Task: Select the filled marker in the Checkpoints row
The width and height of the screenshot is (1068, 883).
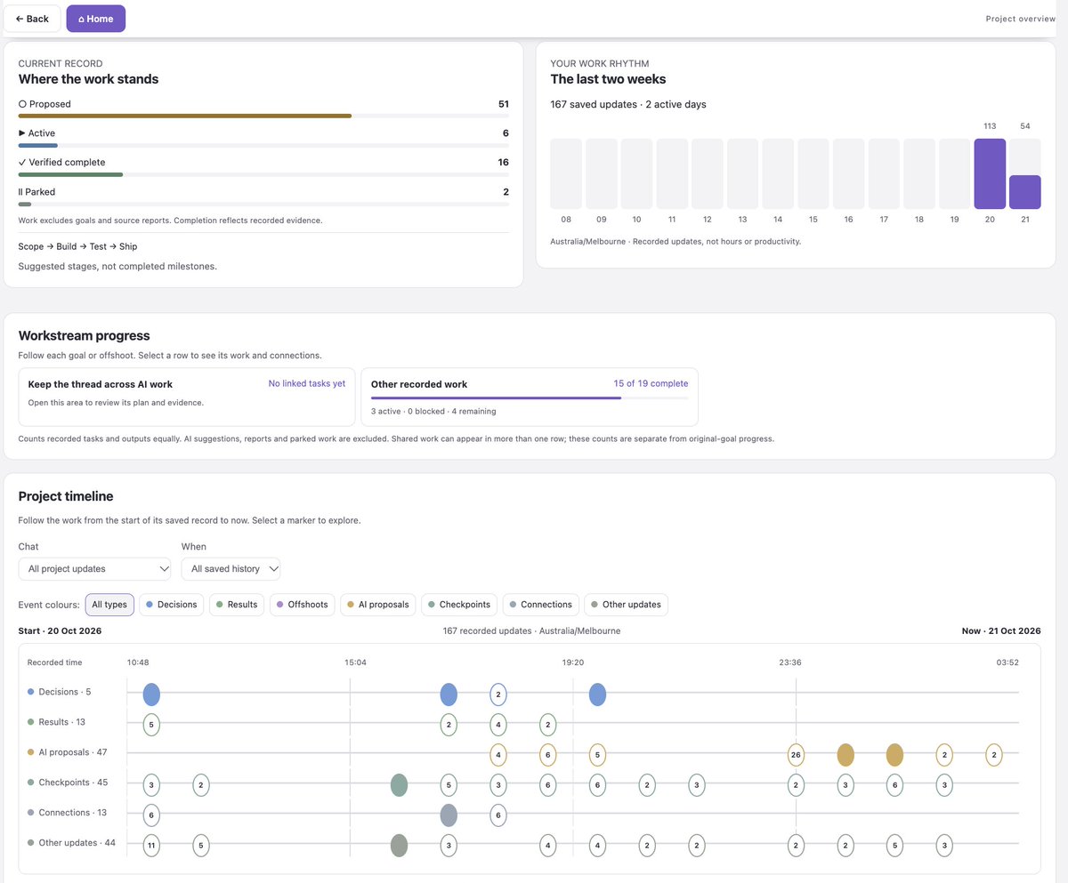Action: (399, 785)
